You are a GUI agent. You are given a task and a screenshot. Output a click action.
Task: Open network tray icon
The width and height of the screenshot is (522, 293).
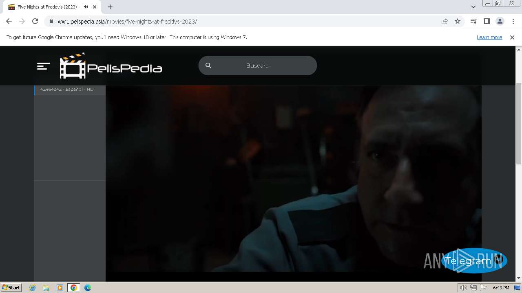[x=473, y=288]
